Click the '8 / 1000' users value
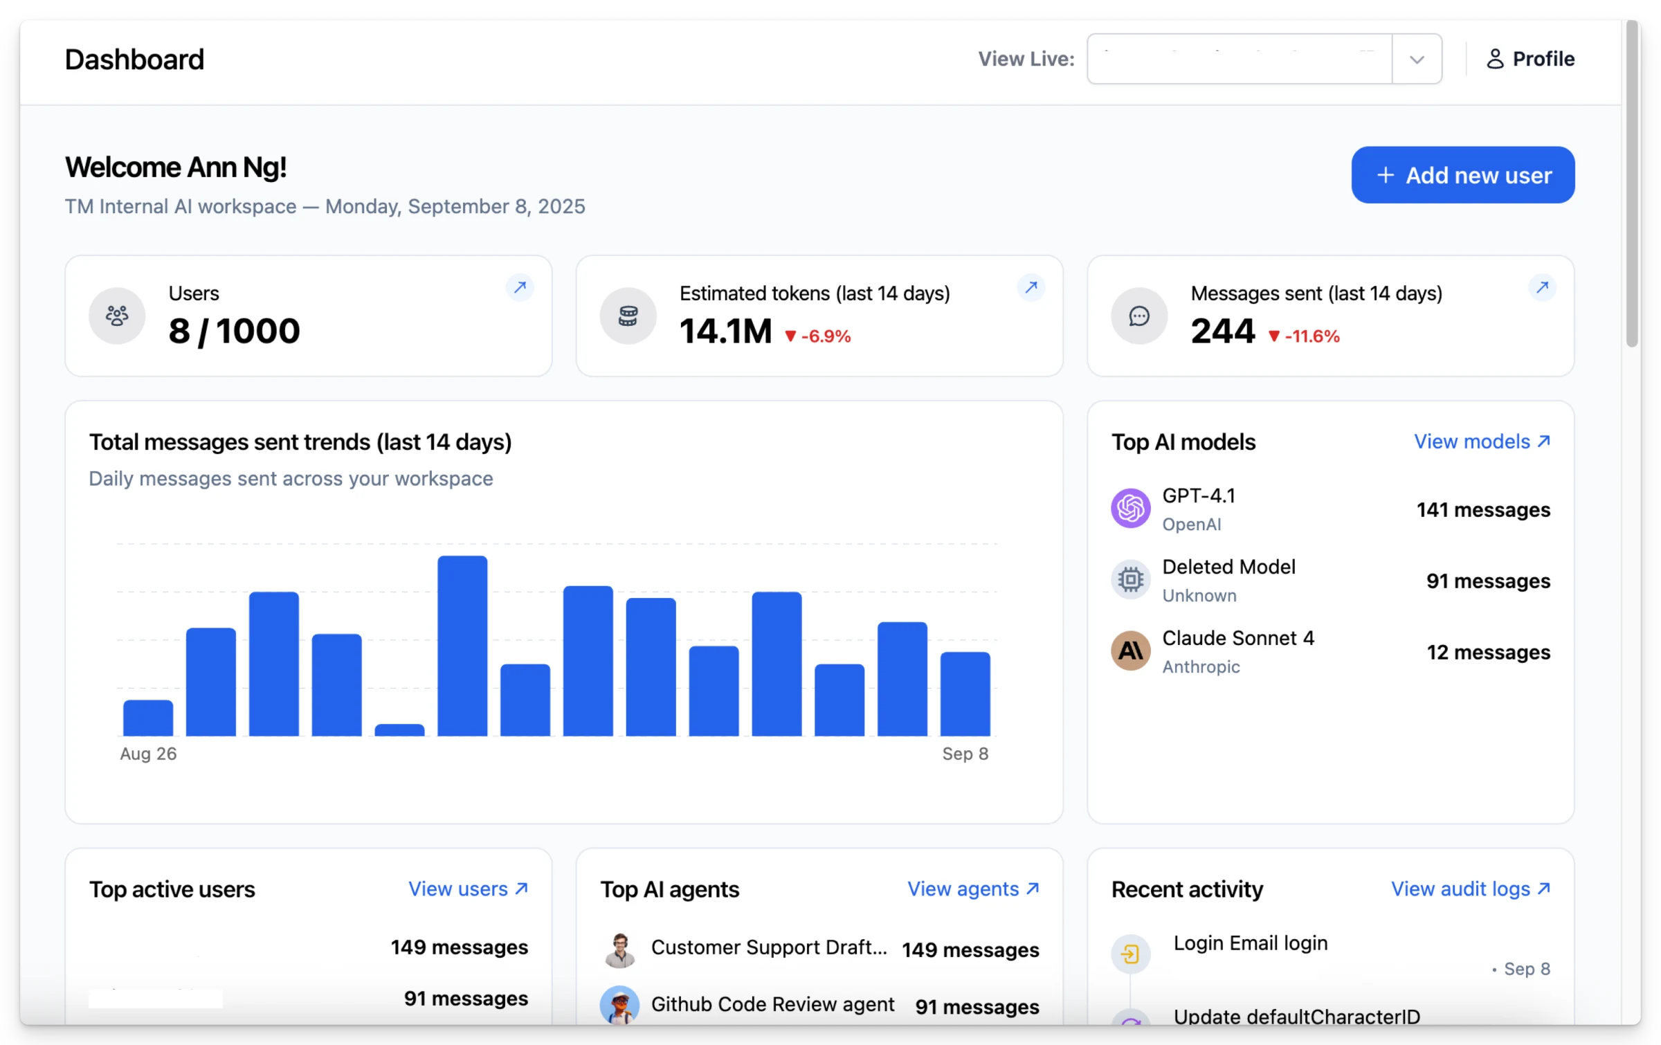This screenshot has height=1045, width=1661. pos(234,331)
